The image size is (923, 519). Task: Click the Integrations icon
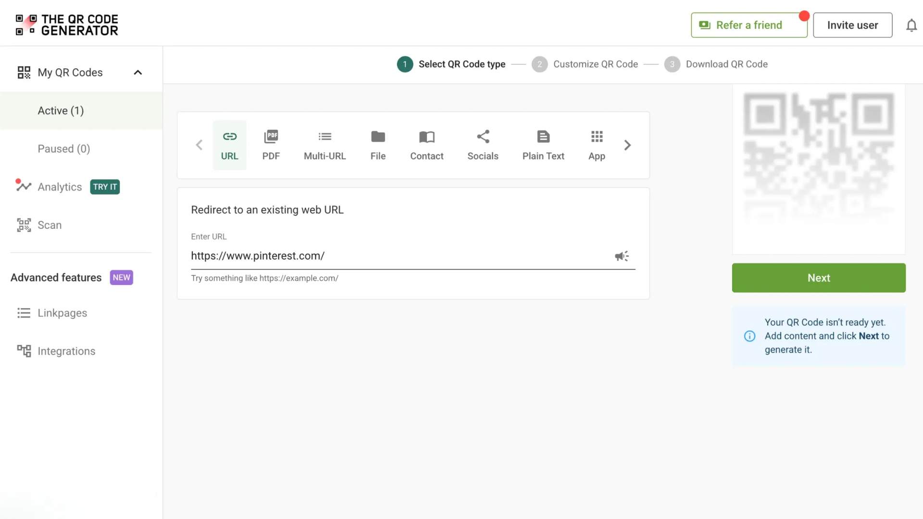tap(24, 351)
